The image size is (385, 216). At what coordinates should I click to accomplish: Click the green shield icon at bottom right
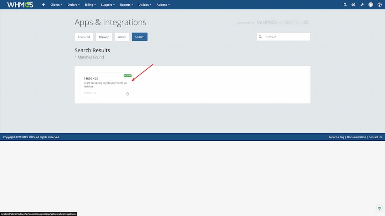pos(379,208)
